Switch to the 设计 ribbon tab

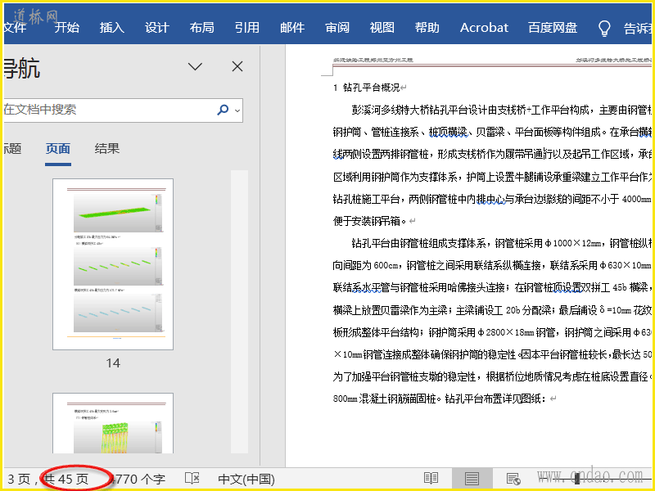click(157, 28)
